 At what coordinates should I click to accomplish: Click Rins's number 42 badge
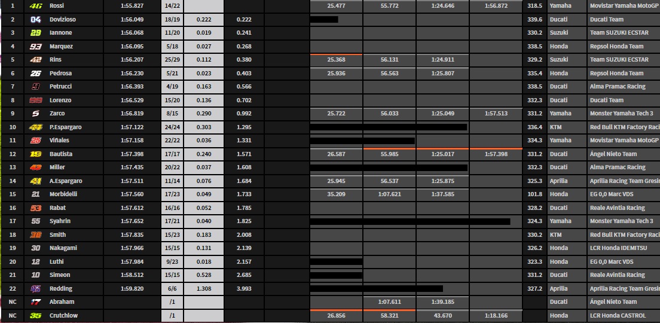point(35,60)
